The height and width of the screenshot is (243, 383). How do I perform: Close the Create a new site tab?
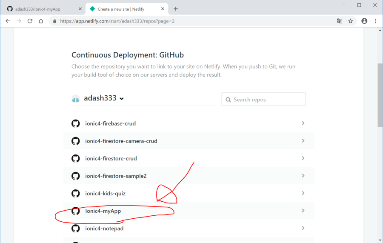[x=163, y=9]
